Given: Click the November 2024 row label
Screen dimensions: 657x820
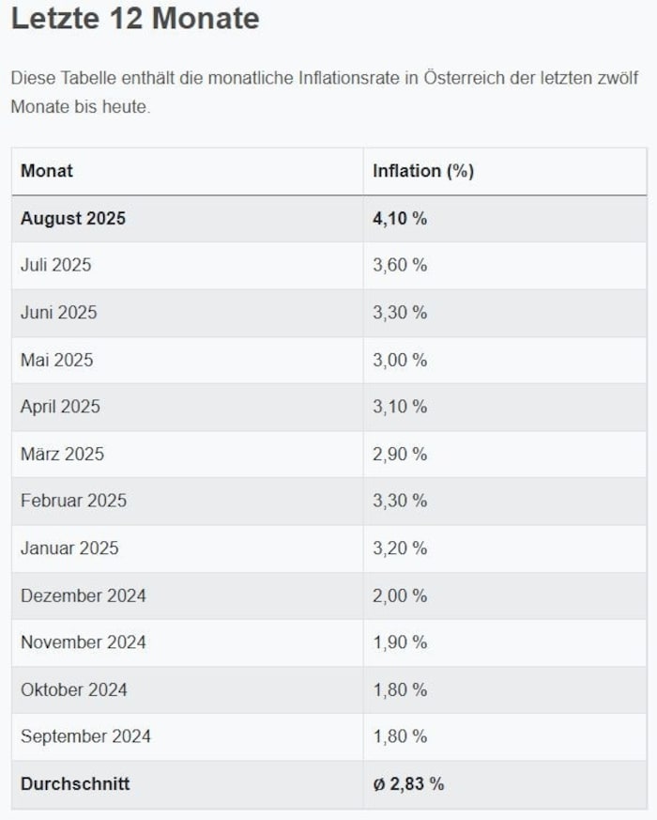Looking at the screenshot, I should 84,642.
